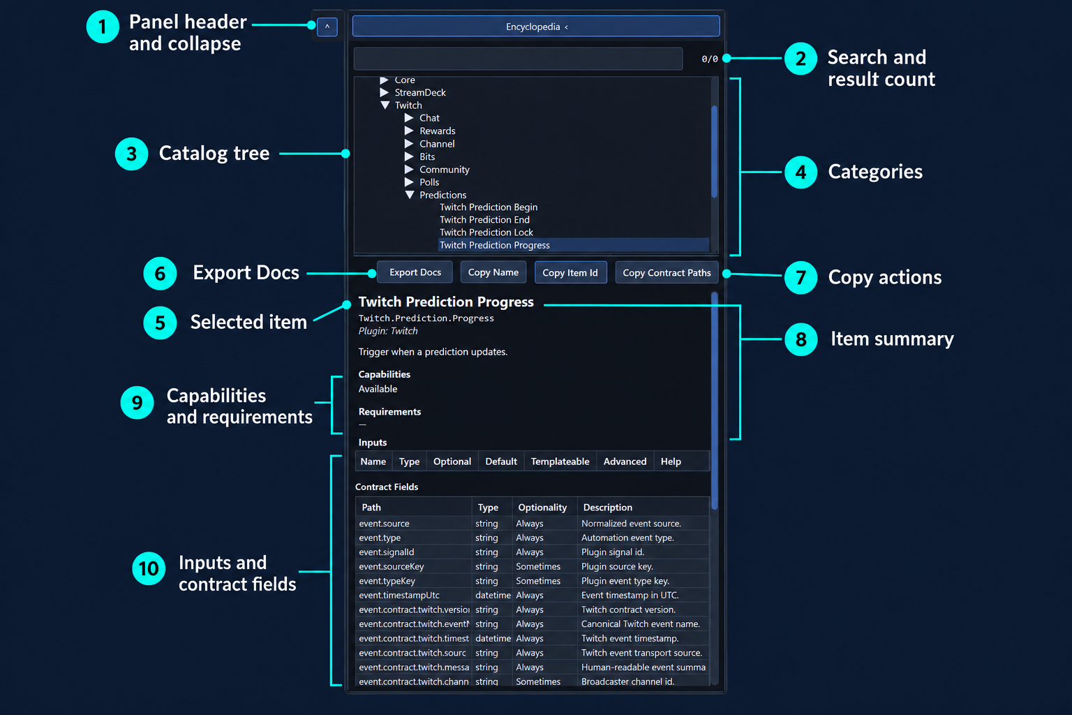Sort contract fields by Description header
Image resolution: width=1072 pixels, height=715 pixels.
click(x=643, y=508)
